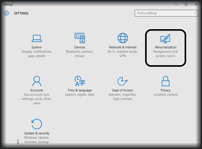Open the Devices keyboard and speaker icon
The height and width of the screenshot is (149, 202).
pos(80,38)
